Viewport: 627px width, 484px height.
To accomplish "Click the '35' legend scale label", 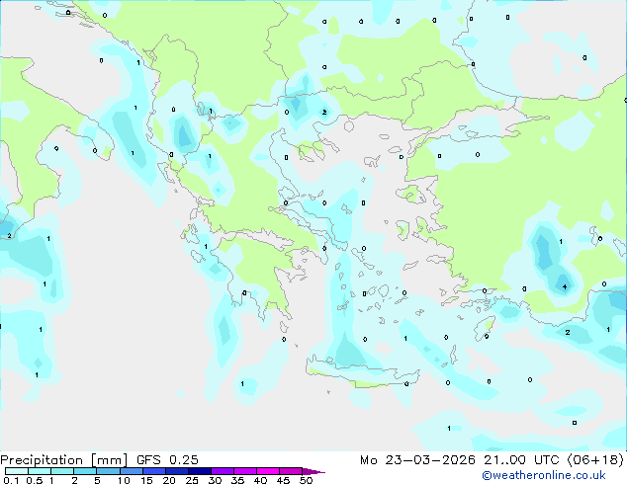I will click(x=237, y=480).
